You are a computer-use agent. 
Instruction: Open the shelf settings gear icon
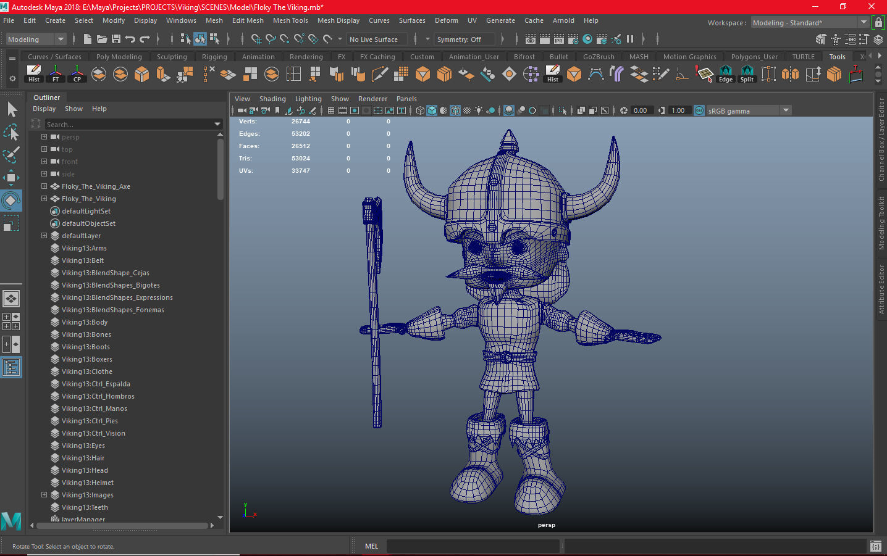(x=12, y=79)
